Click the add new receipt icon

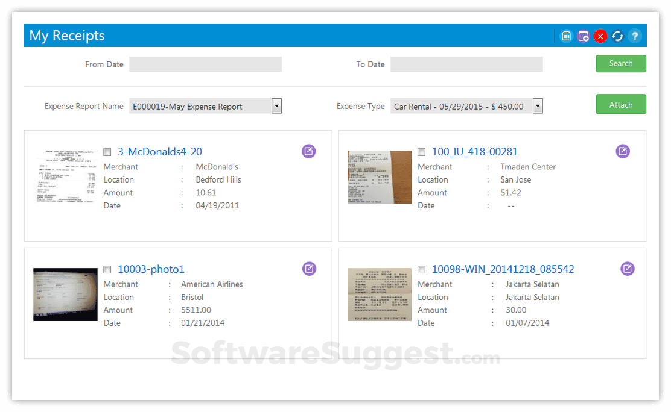(x=583, y=36)
